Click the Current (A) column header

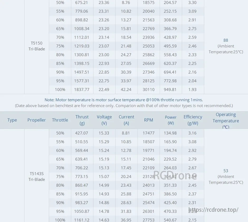pyautogui.click(x=126, y=120)
